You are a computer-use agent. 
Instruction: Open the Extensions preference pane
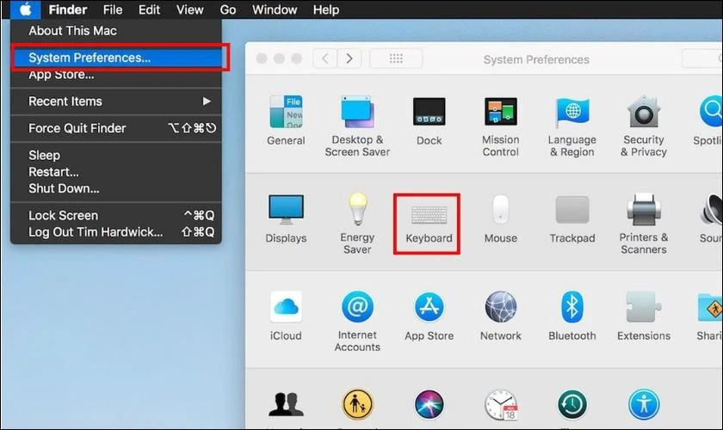tap(644, 316)
